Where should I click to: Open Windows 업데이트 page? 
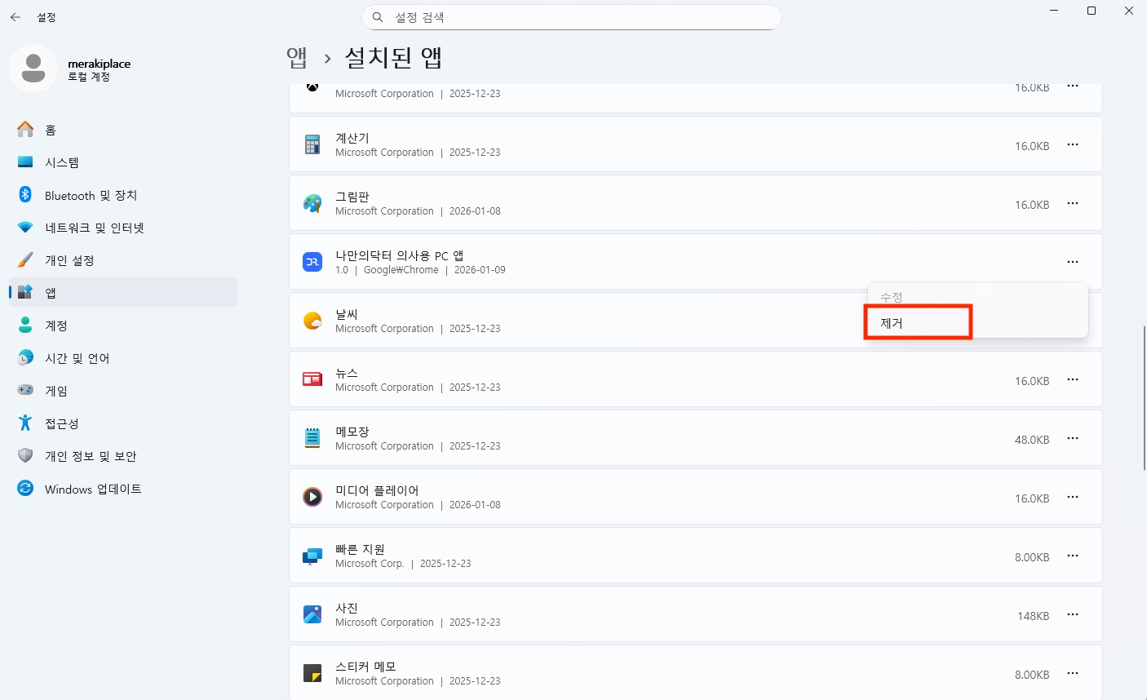click(123, 489)
